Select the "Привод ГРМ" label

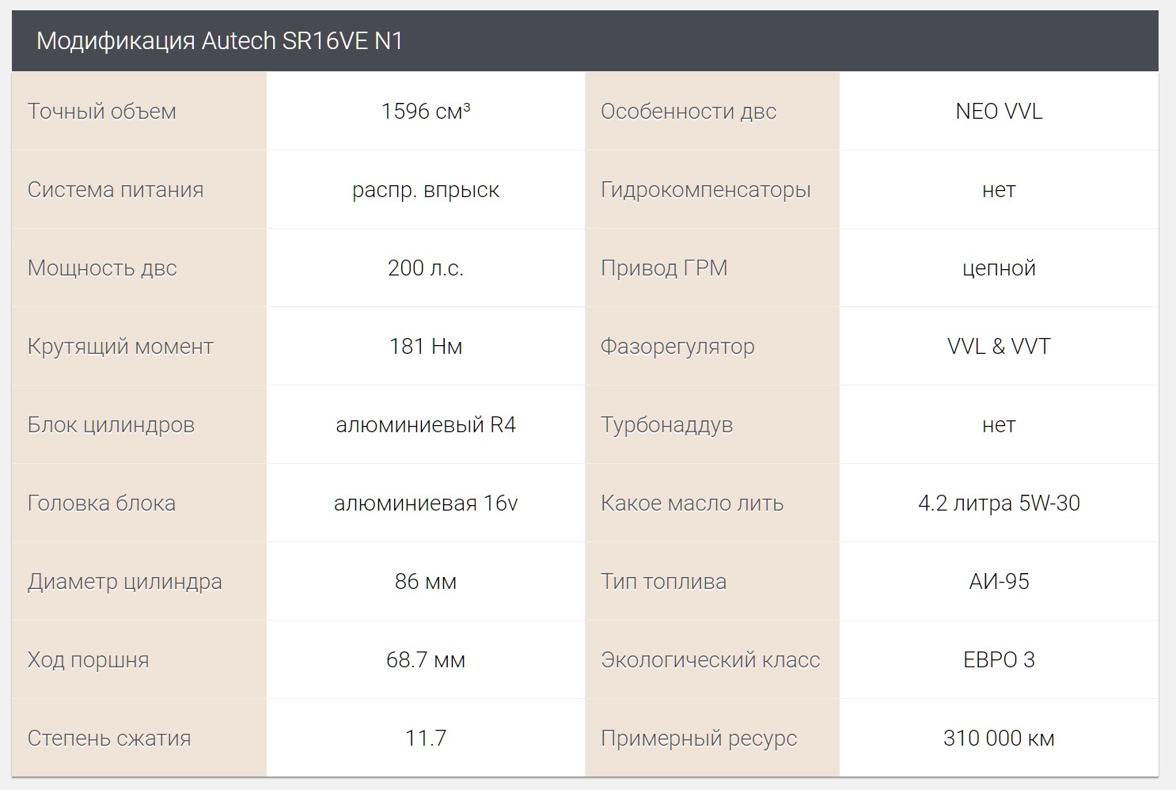pos(664,268)
